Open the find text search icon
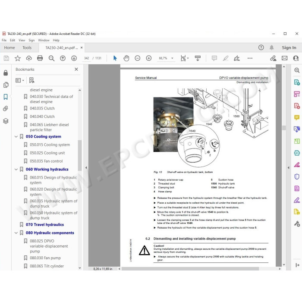This screenshot has width=302, height=302. coord(51,58)
